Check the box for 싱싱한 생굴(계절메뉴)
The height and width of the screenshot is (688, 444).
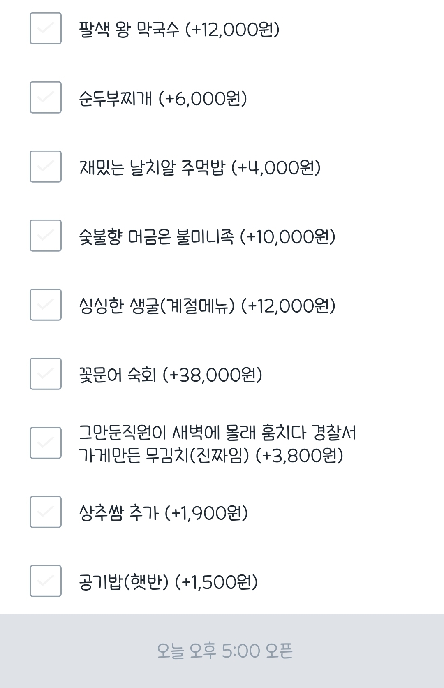(x=46, y=305)
